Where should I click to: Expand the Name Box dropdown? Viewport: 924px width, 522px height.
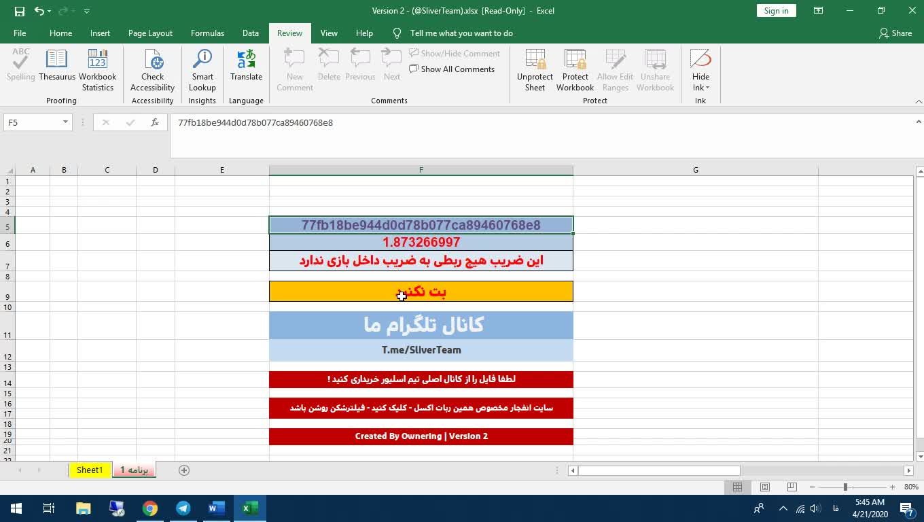(x=66, y=122)
